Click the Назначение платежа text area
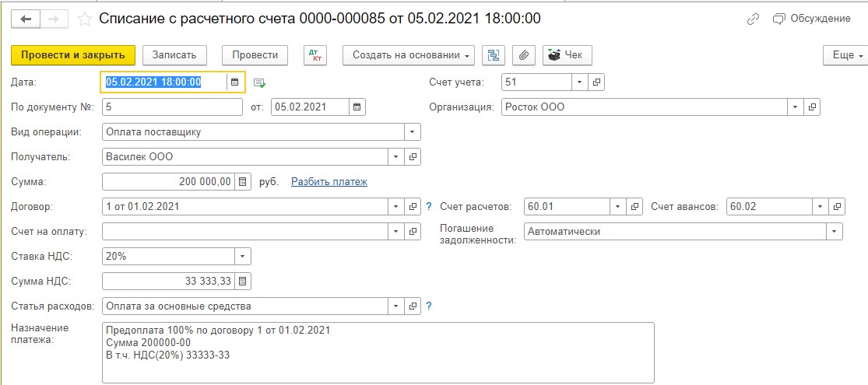 (378, 353)
